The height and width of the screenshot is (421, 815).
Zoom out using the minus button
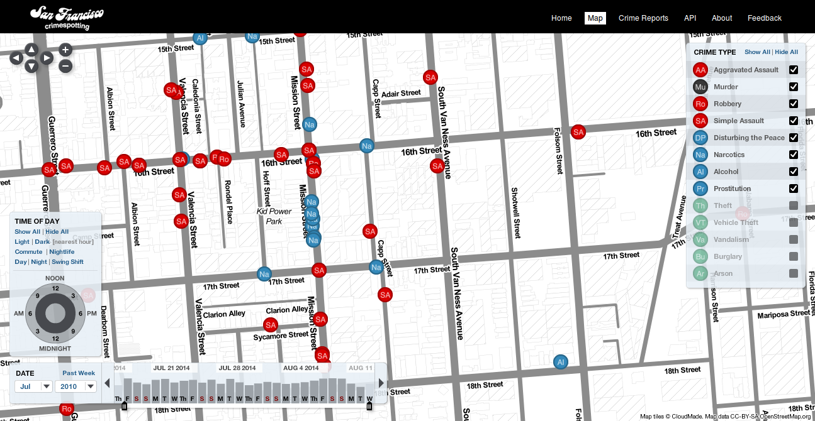point(65,66)
